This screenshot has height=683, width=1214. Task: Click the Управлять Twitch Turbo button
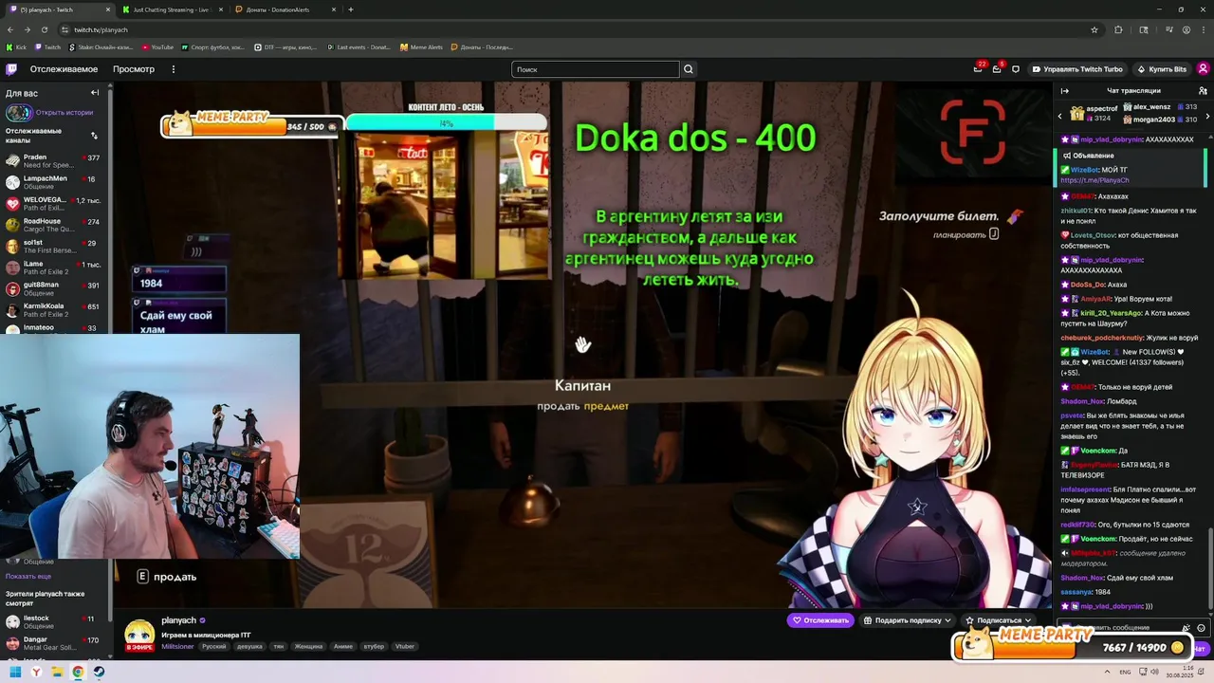[1077, 69]
